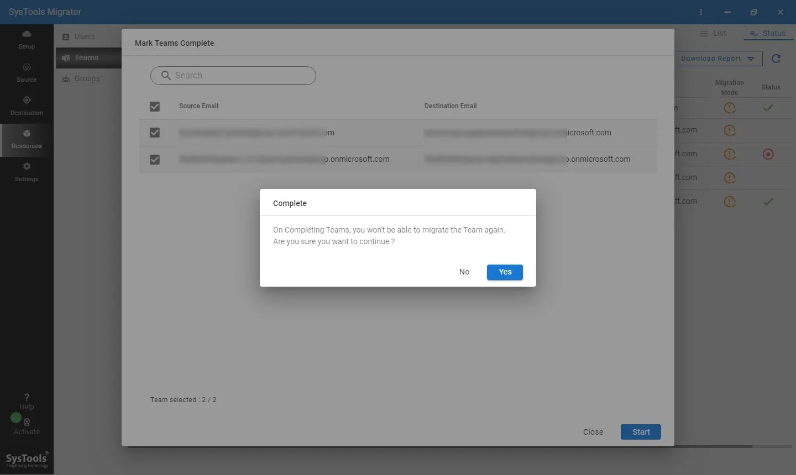Click the Status column header
This screenshot has height=475, width=796.
pyautogui.click(x=771, y=87)
